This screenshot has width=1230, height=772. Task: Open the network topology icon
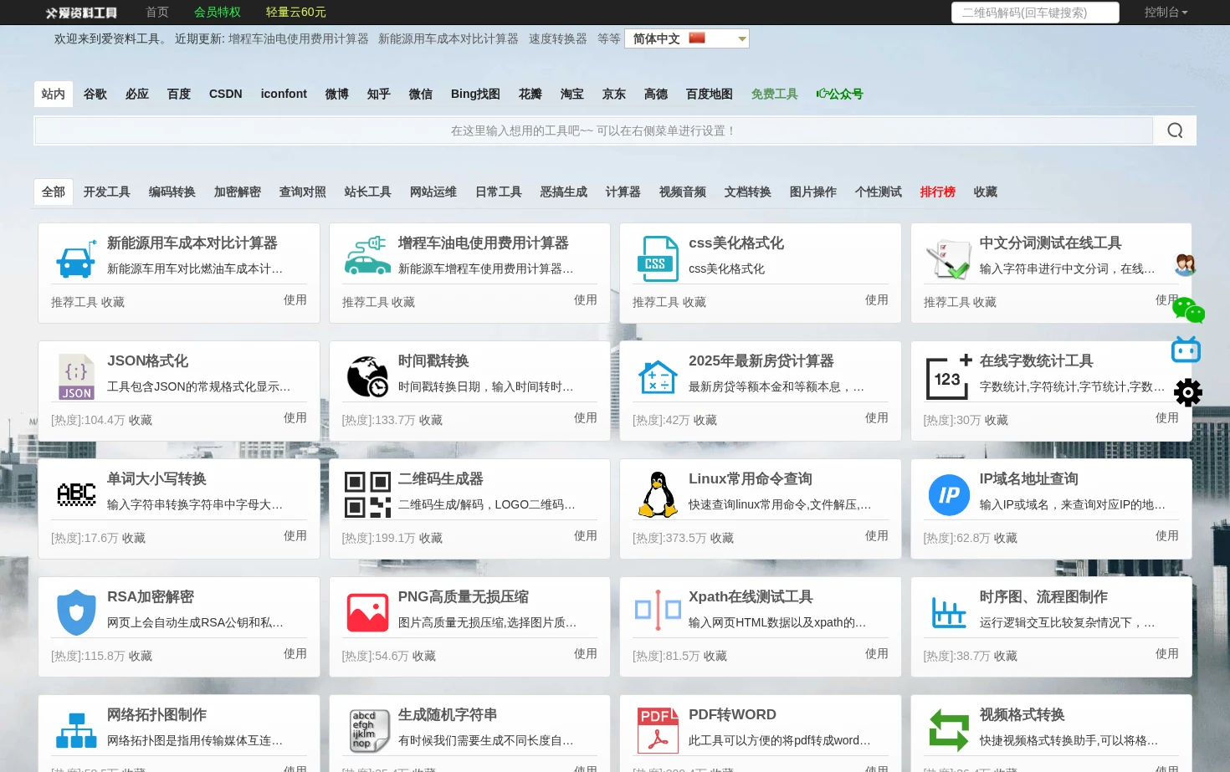pos(76,730)
